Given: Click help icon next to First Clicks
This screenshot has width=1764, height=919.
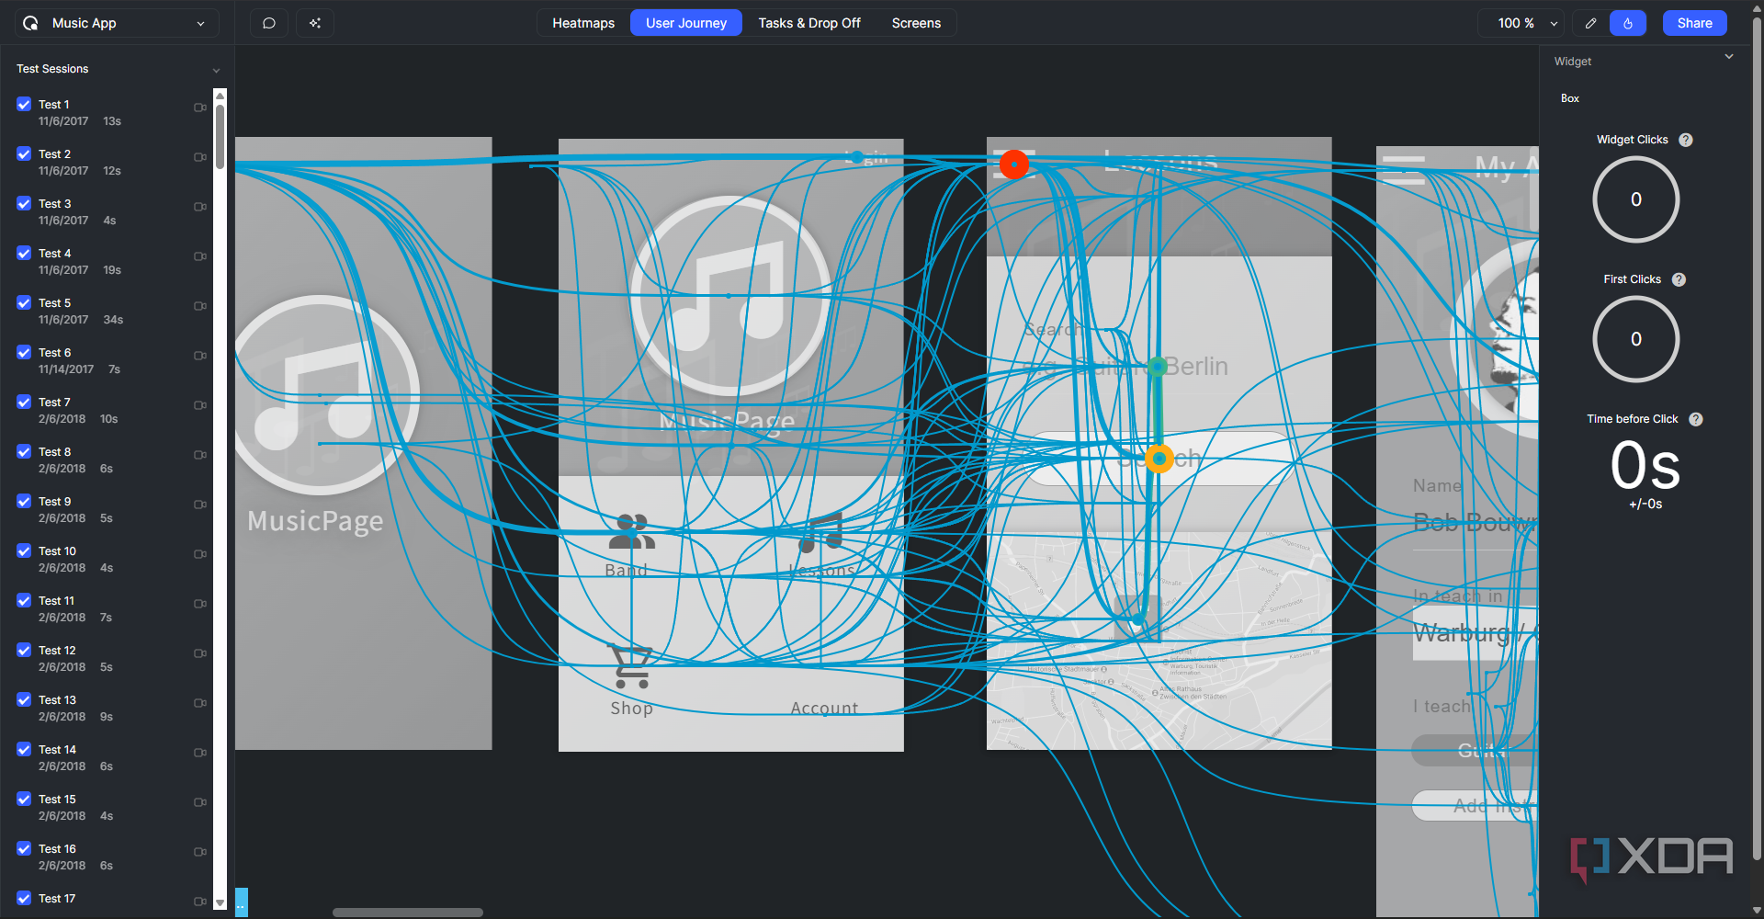Looking at the screenshot, I should (1679, 279).
